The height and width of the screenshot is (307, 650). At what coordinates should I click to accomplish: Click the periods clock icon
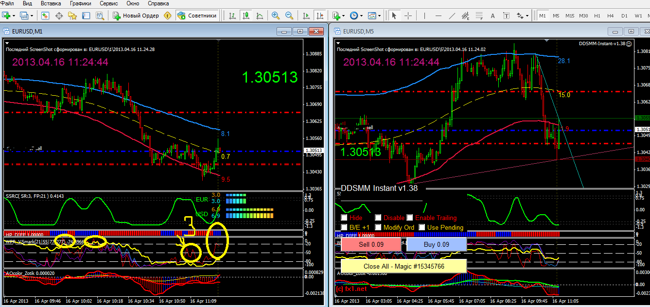[x=353, y=16]
